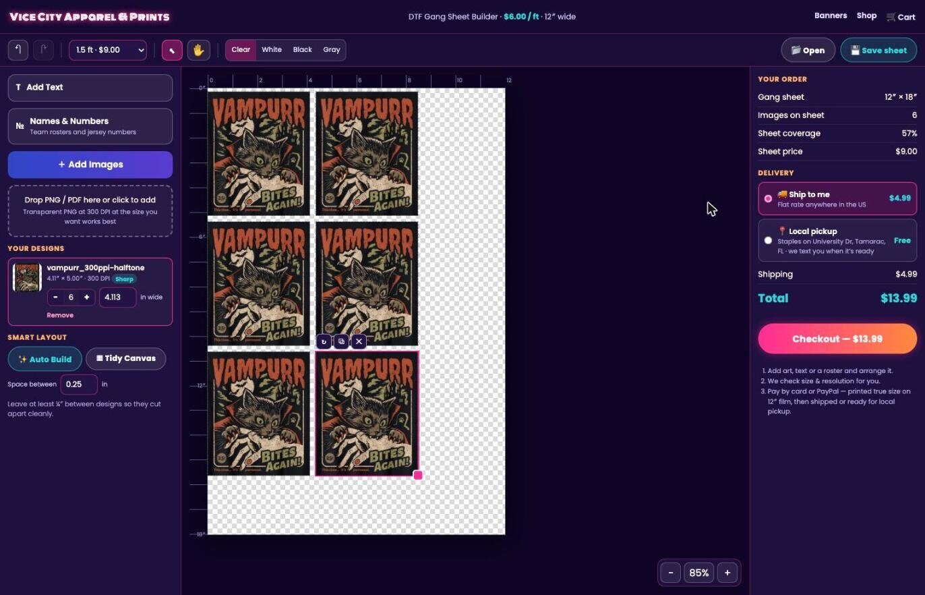Set the sheet background to Black
Screen dimensions: 925x595
(302, 50)
